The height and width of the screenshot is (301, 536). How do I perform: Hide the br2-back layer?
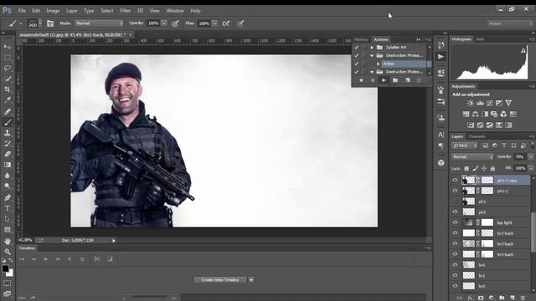455,243
